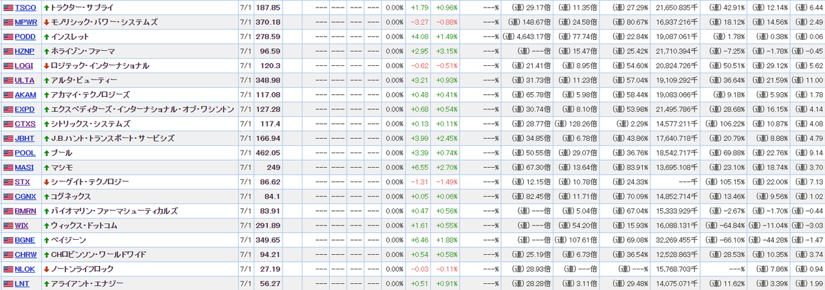Click the red down arrow for モノリシック・パワー・システムズ

click(46, 22)
